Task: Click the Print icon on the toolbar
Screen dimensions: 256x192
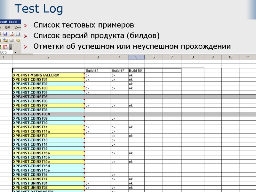Action: click(18, 34)
